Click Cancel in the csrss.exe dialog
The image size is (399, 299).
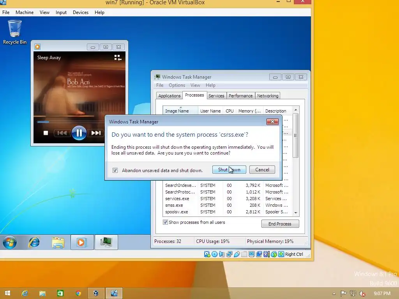pyautogui.click(x=262, y=170)
